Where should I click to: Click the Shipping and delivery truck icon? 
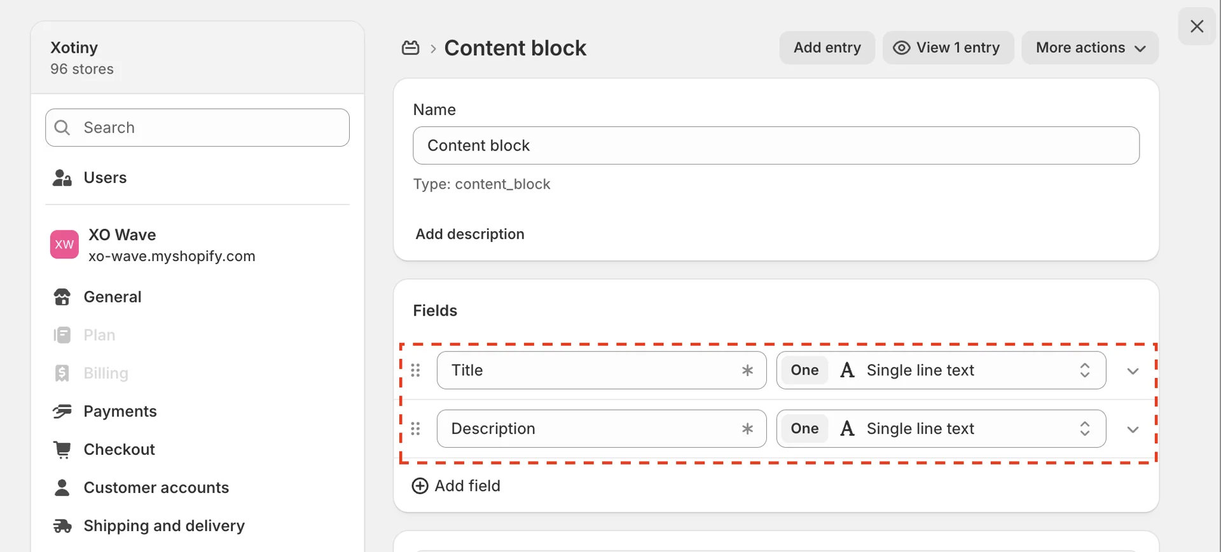point(62,525)
